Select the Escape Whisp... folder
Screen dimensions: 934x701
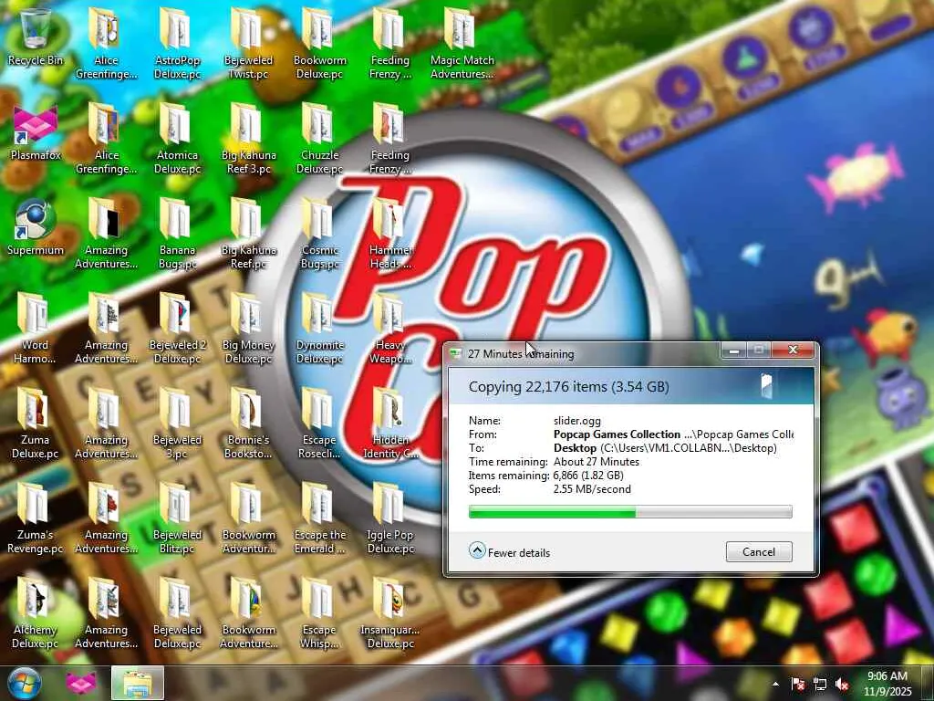pyautogui.click(x=320, y=612)
